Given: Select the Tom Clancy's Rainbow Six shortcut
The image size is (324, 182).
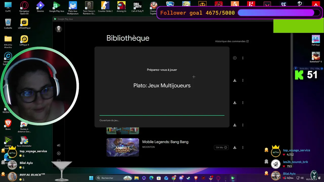Looking at the screenshot, I should click(x=89, y=8).
